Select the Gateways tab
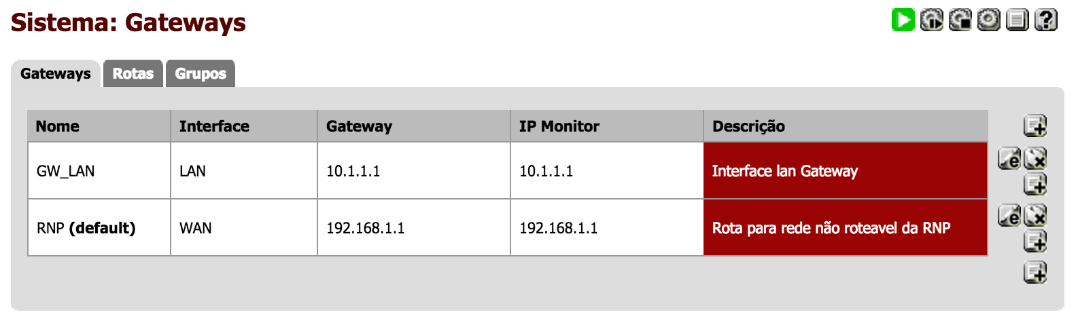Viewport: 1078px width, 325px height. click(56, 73)
